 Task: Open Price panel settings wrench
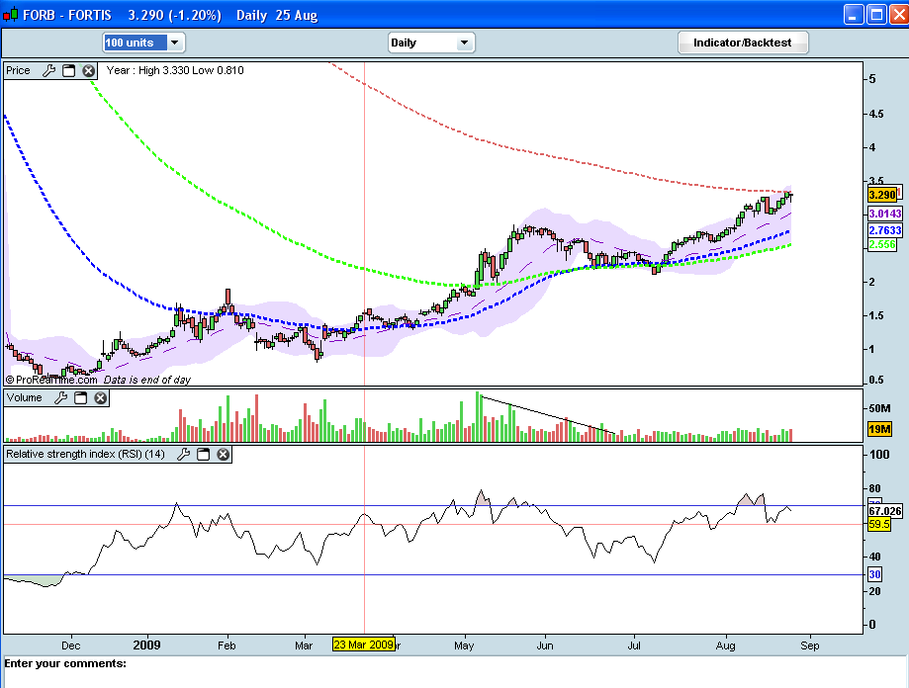(48, 70)
